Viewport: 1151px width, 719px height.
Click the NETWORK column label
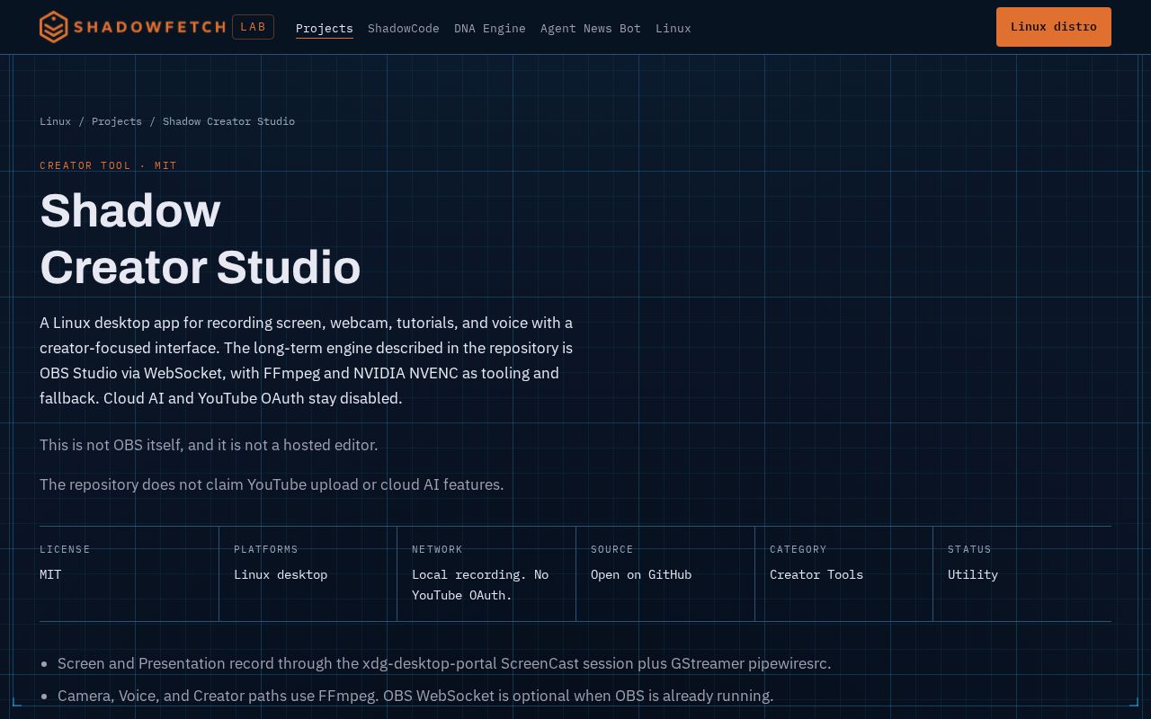tap(437, 549)
